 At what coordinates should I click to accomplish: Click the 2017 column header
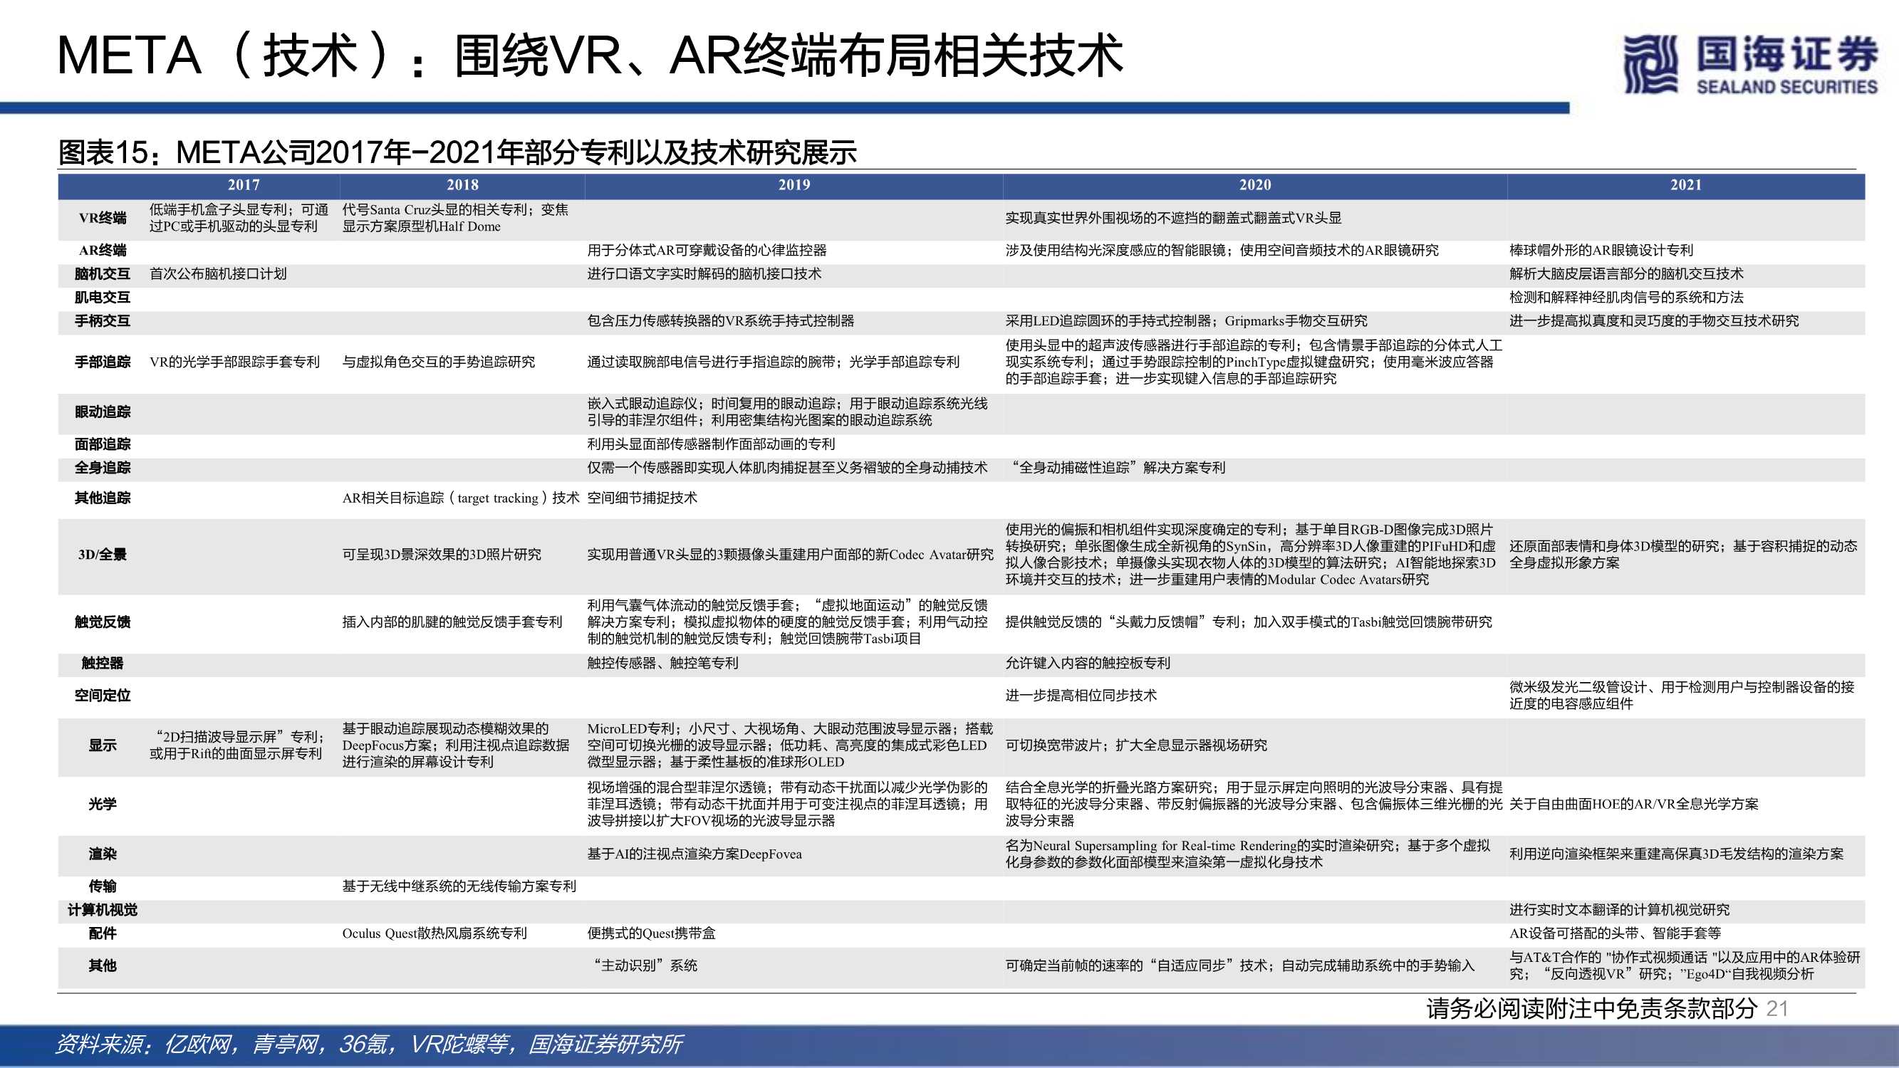click(244, 185)
